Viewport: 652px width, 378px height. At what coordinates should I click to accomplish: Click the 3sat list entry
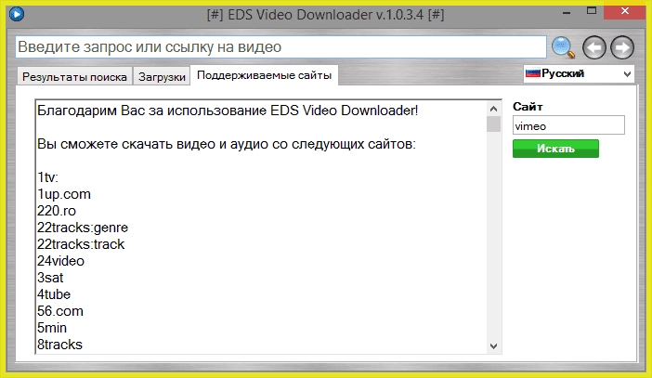coord(50,278)
